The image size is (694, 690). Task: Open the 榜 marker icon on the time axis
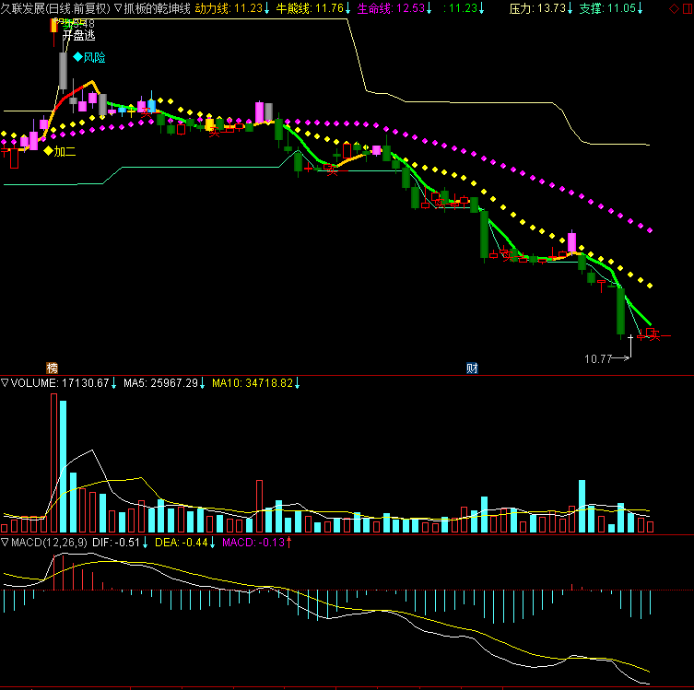pyautogui.click(x=52, y=368)
